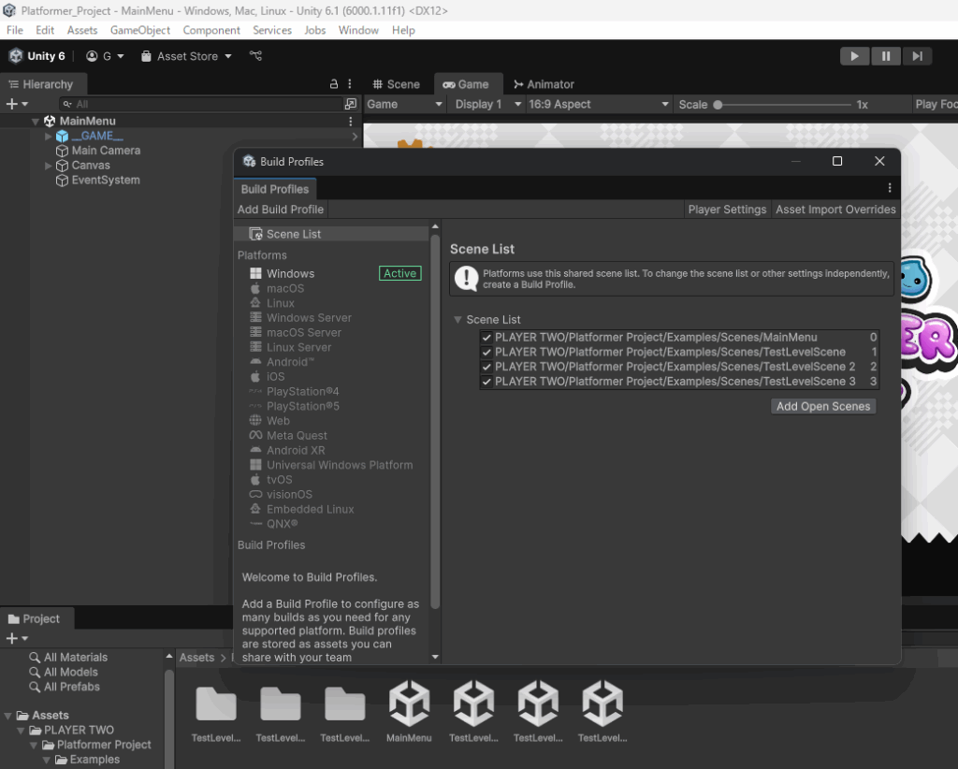958x769 pixels.
Task: Select the Windows Server platform
Action: pyautogui.click(x=331, y=318)
